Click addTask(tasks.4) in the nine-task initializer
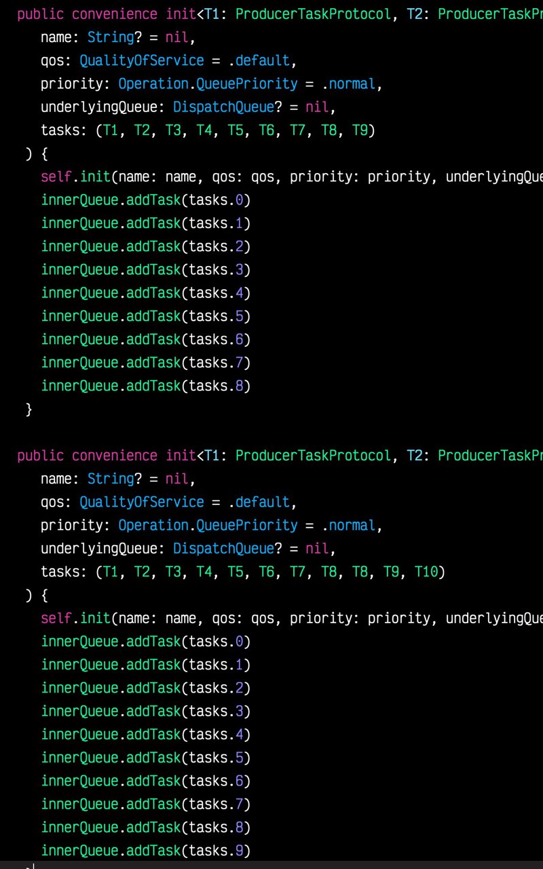543x869 pixels. (189, 293)
